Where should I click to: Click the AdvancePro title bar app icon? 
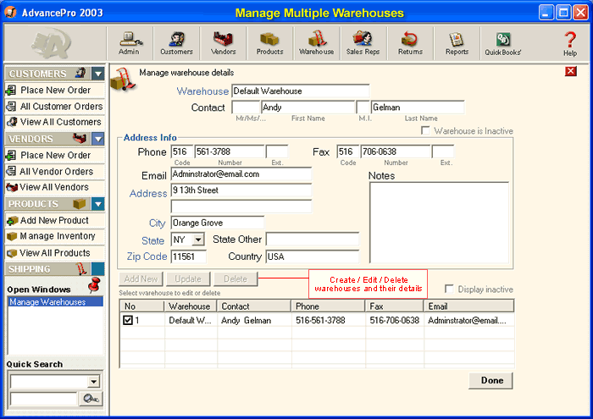pyautogui.click(x=10, y=13)
